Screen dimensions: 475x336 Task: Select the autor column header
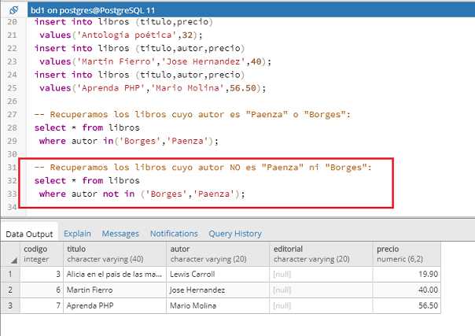[x=218, y=254]
